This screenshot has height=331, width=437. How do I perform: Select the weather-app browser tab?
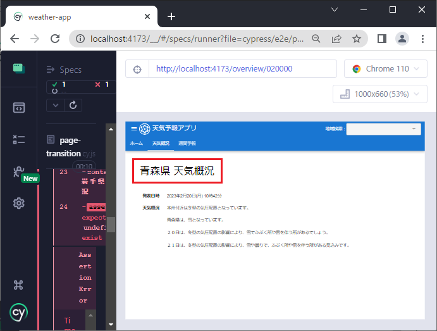click(82, 16)
